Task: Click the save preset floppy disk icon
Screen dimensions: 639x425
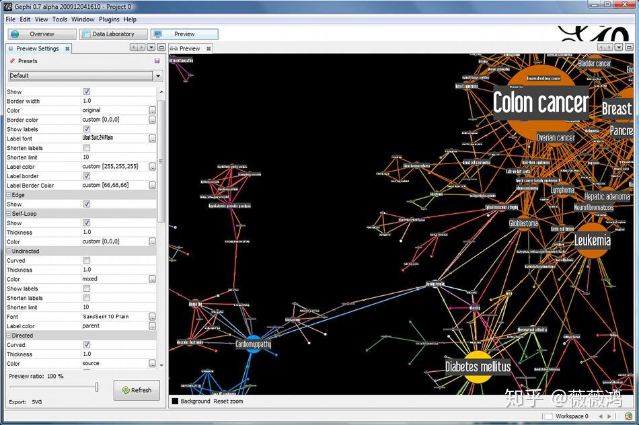Action: point(157,61)
